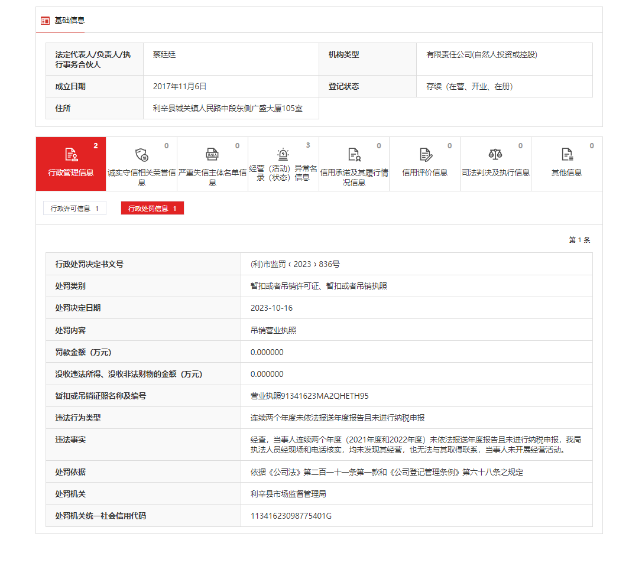Select the 行政管理信息 document icon
642x563 pixels.
(71, 154)
